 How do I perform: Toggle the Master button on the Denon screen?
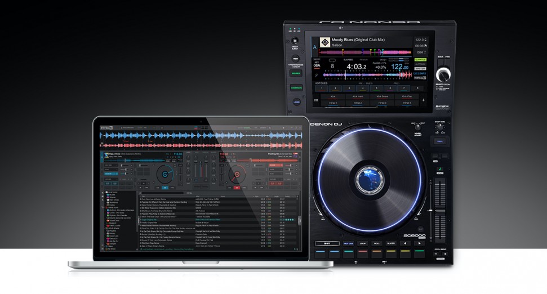coord(420,69)
